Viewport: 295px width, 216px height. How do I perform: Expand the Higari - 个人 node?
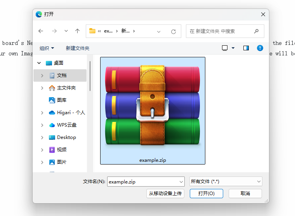point(42,113)
